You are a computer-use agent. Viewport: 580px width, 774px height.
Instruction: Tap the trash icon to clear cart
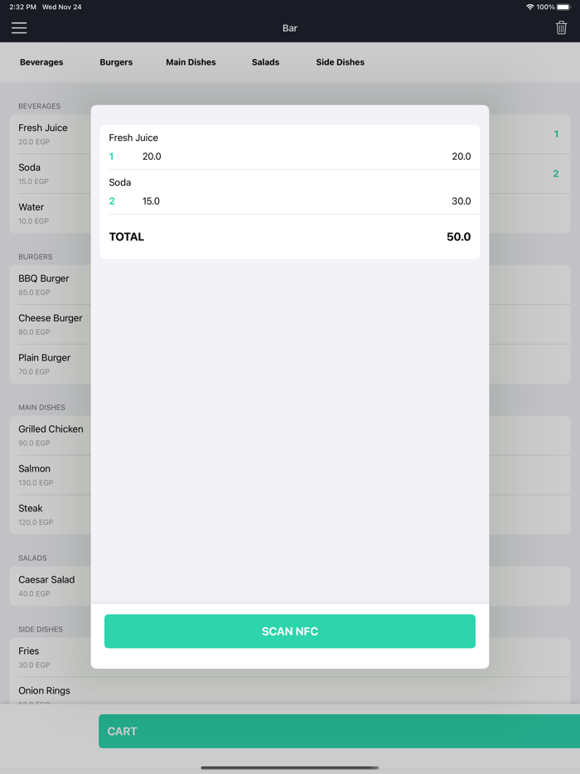(561, 28)
